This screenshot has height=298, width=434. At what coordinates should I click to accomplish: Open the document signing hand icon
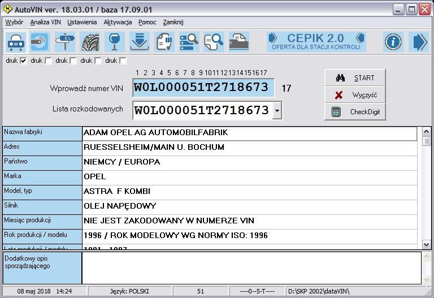[x=164, y=42]
